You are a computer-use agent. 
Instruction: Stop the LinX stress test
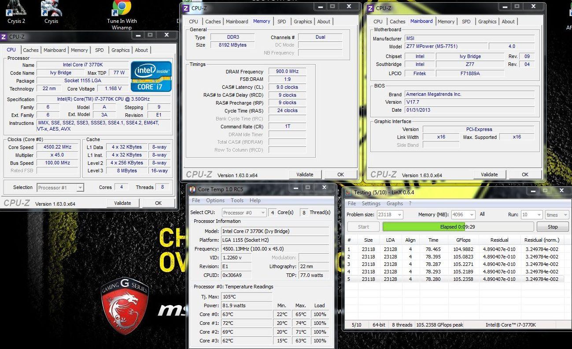tap(553, 227)
